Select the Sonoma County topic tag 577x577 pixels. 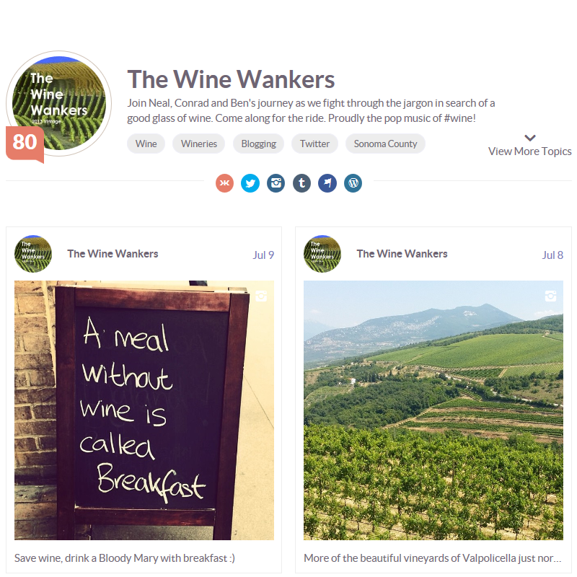385,144
